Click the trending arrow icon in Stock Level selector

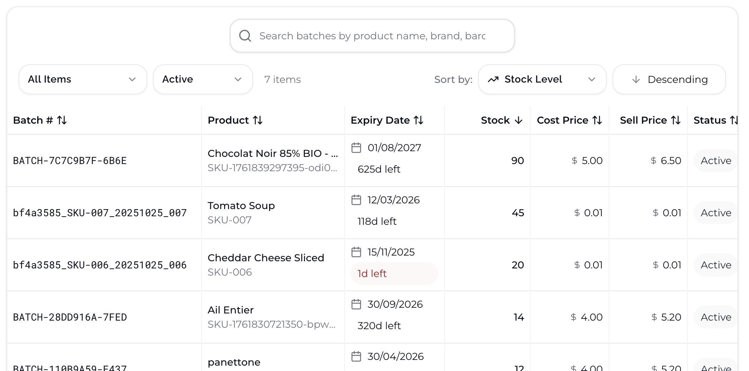pos(493,79)
